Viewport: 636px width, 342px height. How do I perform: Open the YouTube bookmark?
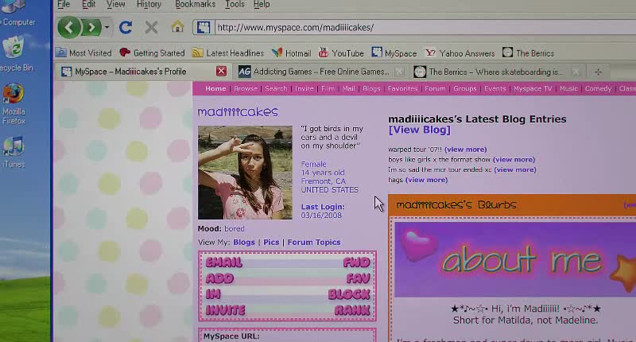[x=341, y=52]
